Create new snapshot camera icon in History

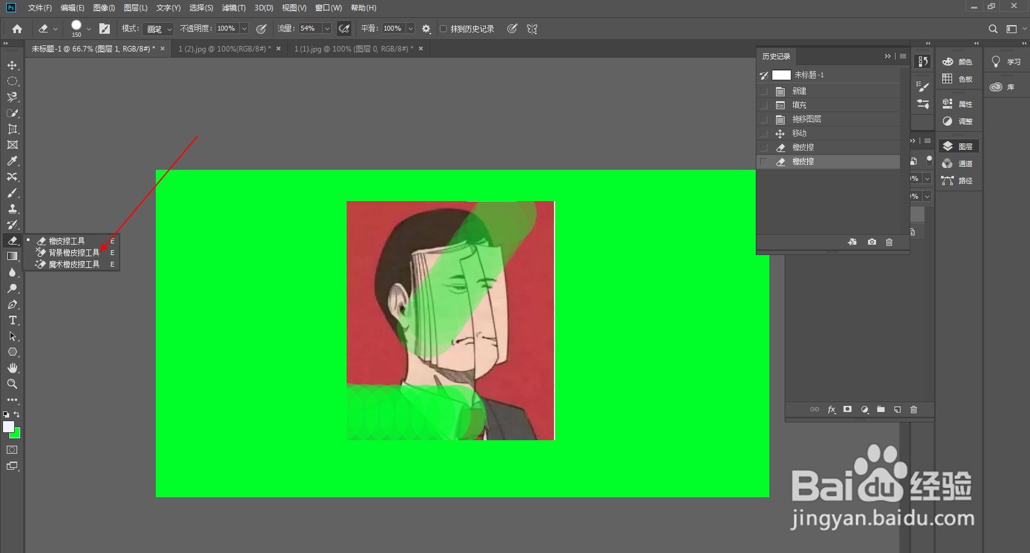tap(872, 242)
